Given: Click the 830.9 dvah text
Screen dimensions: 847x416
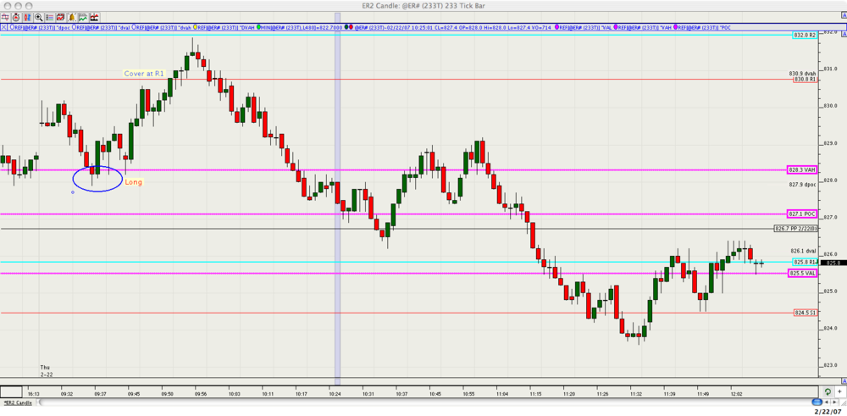Looking at the screenshot, I should [802, 74].
